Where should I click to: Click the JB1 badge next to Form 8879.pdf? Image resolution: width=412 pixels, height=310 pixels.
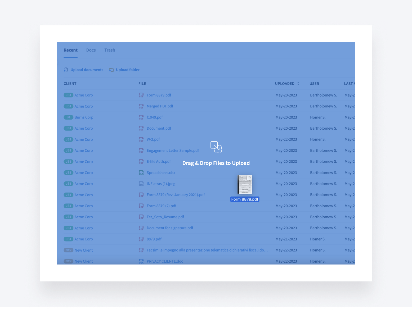(68, 95)
